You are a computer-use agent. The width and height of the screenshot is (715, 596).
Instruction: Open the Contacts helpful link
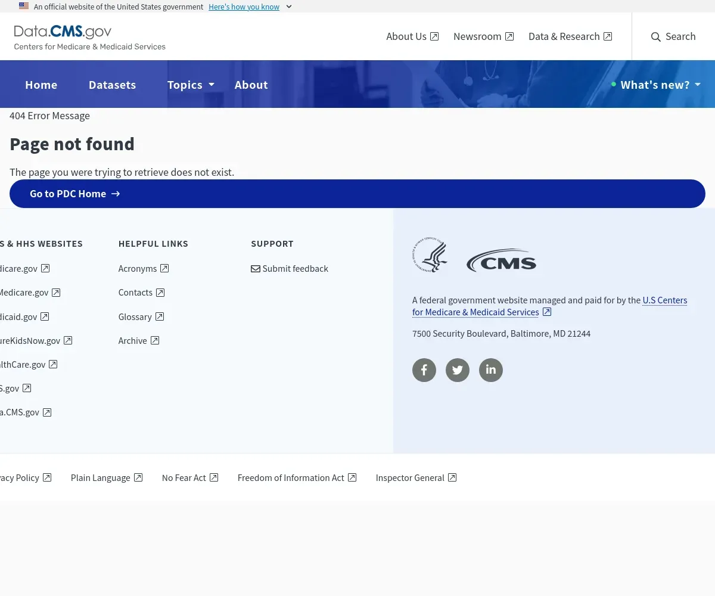tap(141, 293)
